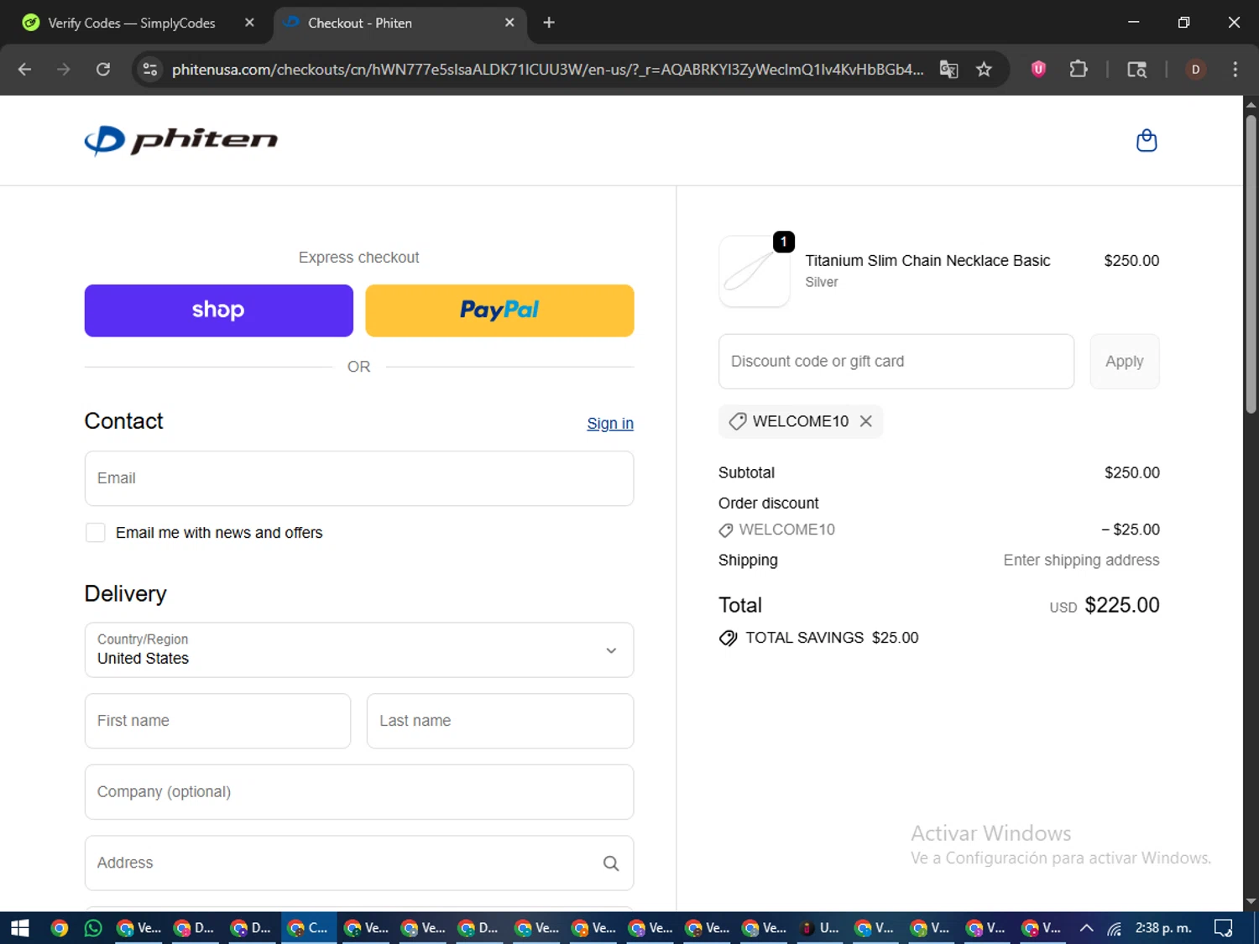Close the Checkout - Phiten tab

(509, 23)
